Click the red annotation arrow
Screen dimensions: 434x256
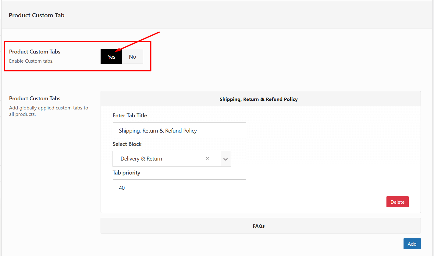pyautogui.click(x=139, y=41)
